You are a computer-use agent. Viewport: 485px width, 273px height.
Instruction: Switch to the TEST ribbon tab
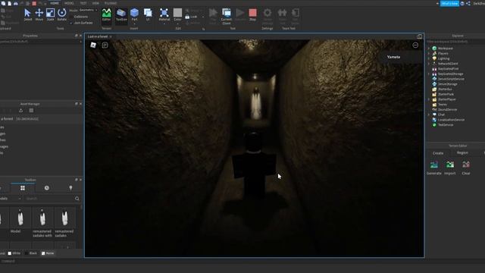point(83,3)
